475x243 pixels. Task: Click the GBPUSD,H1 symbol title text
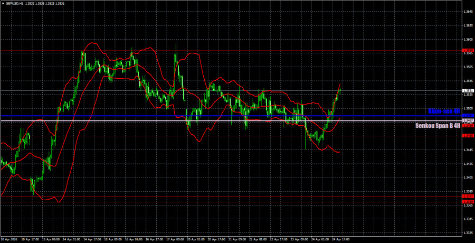click(x=16, y=3)
